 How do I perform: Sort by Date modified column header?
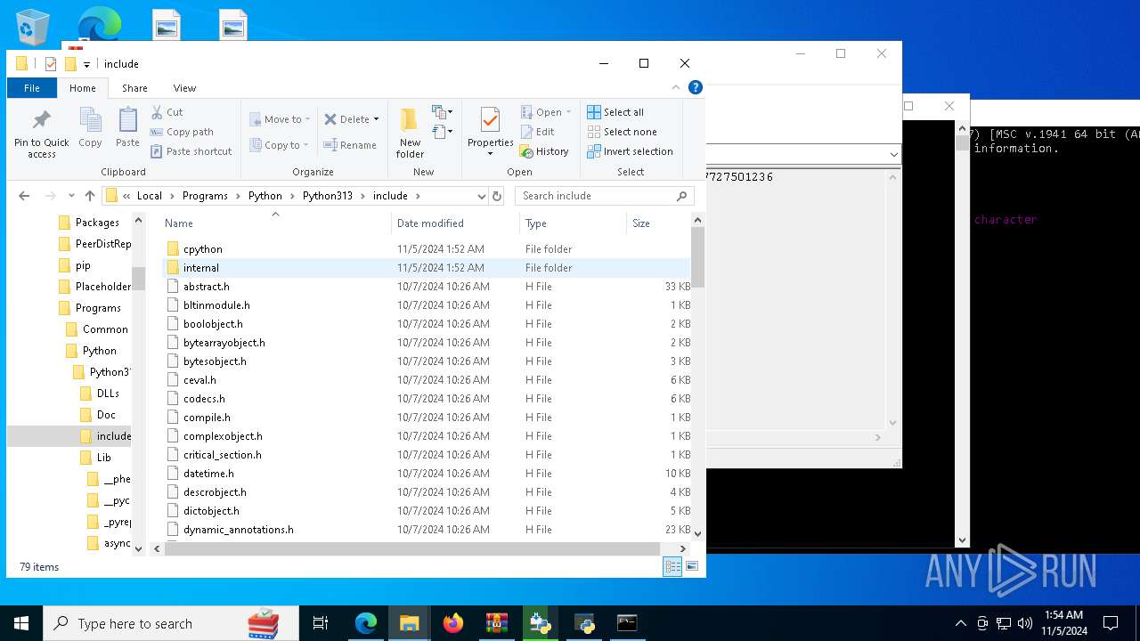(x=455, y=223)
